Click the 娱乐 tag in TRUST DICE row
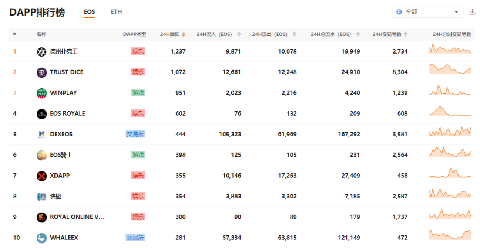 (x=138, y=72)
